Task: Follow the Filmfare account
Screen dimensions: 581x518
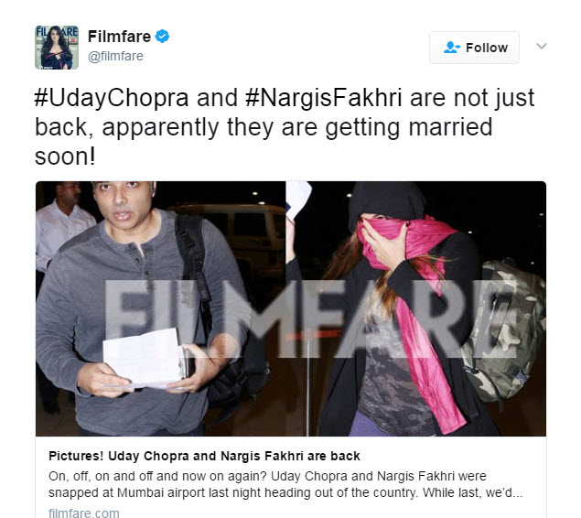Action: [474, 48]
